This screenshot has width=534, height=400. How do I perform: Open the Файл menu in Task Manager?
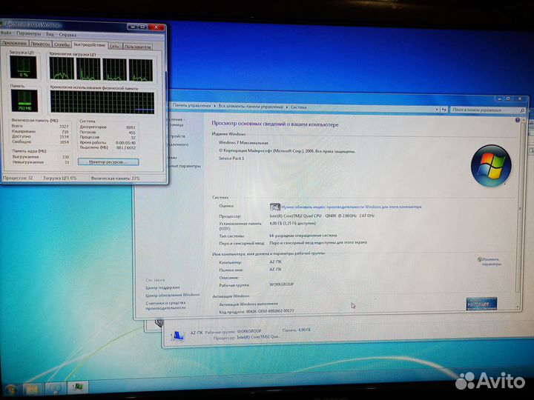(x=6, y=34)
